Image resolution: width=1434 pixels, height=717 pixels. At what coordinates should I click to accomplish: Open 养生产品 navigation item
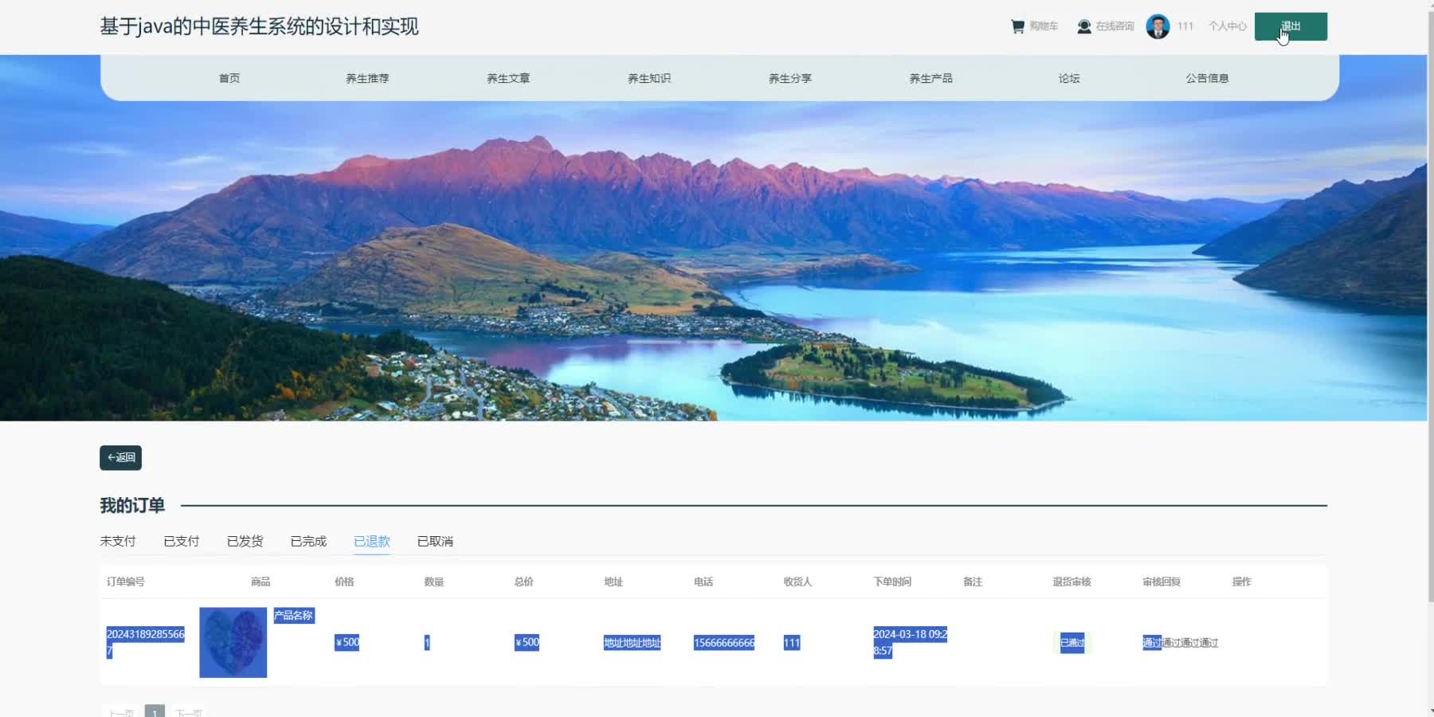tap(931, 78)
